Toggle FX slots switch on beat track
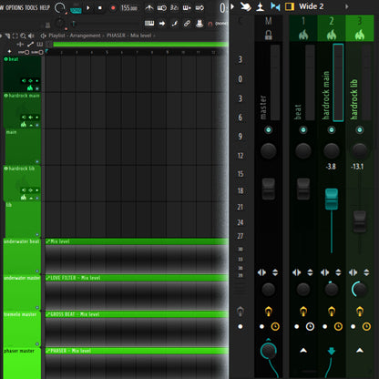The height and width of the screenshot is (379, 379). [303, 311]
